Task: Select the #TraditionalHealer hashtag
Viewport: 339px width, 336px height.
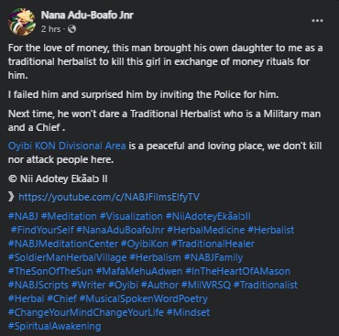Action: pyautogui.click(x=213, y=244)
